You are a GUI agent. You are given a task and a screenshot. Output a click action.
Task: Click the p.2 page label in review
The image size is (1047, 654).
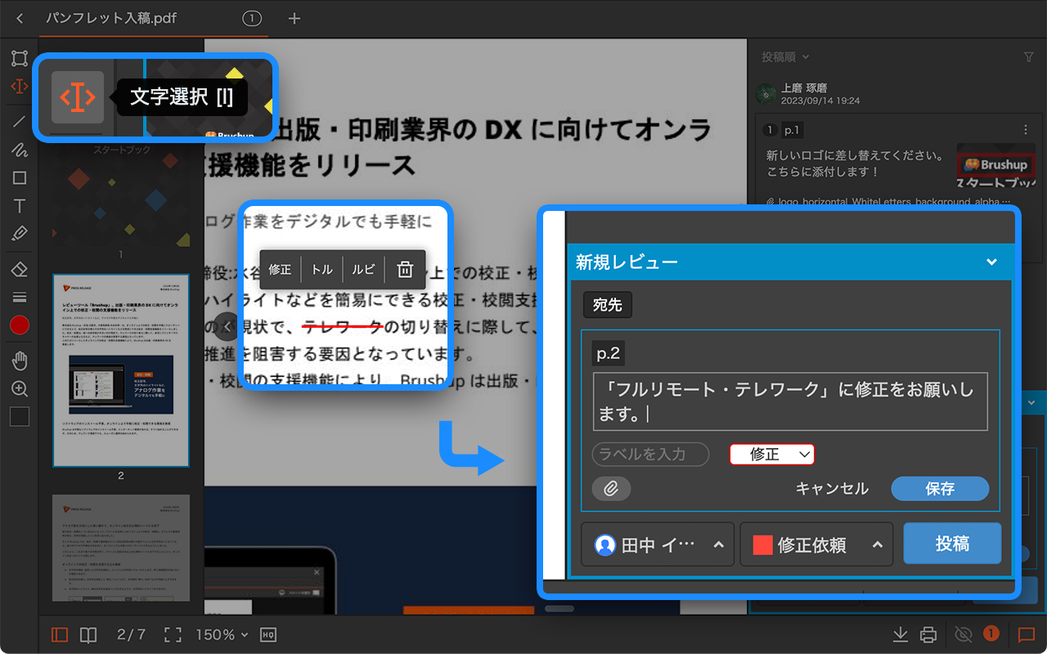point(609,354)
